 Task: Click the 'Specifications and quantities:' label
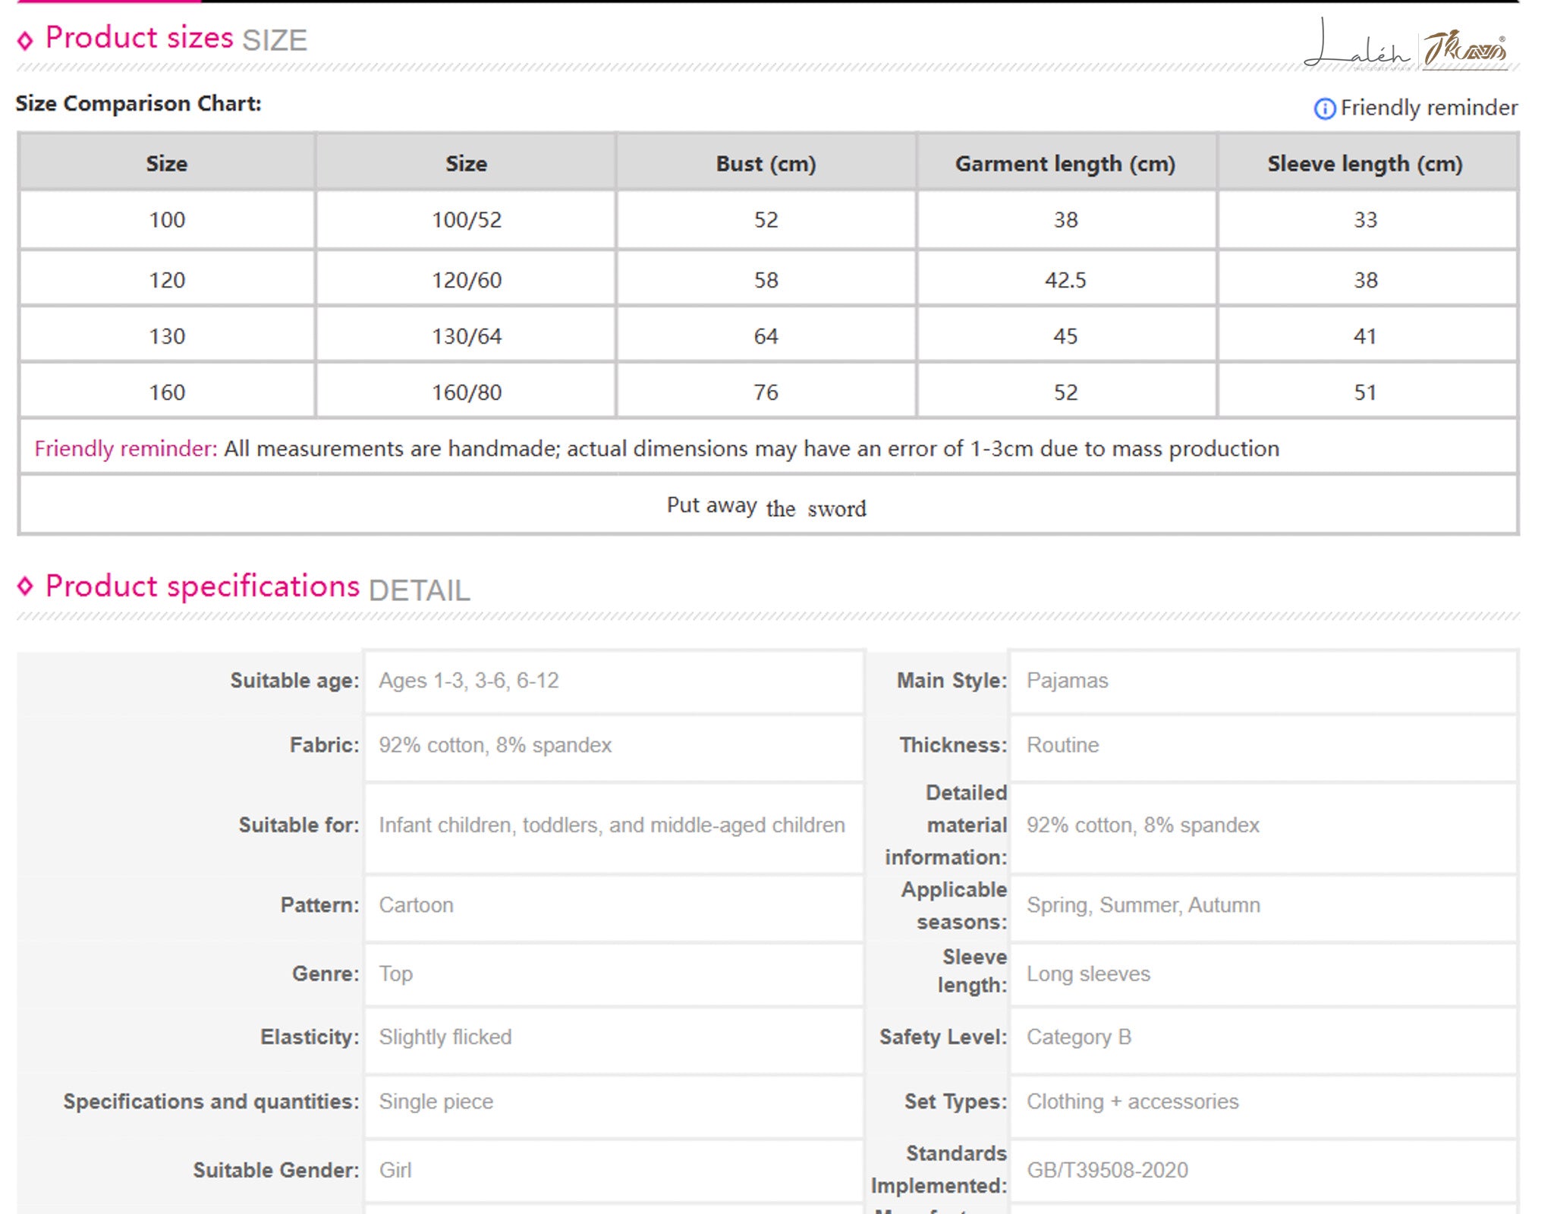coord(211,1102)
